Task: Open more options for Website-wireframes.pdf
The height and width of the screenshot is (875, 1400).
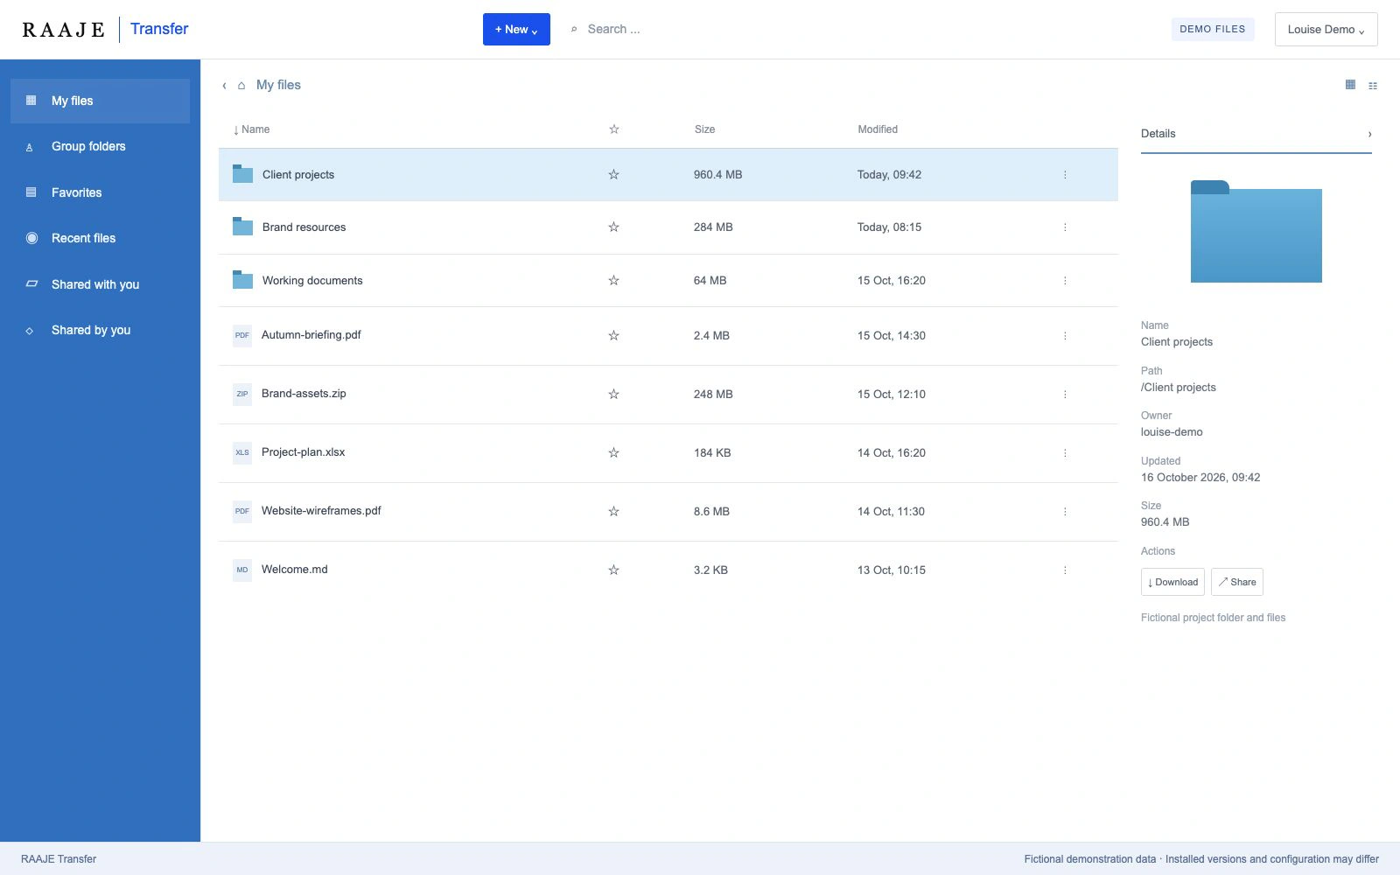Action: [1065, 512]
